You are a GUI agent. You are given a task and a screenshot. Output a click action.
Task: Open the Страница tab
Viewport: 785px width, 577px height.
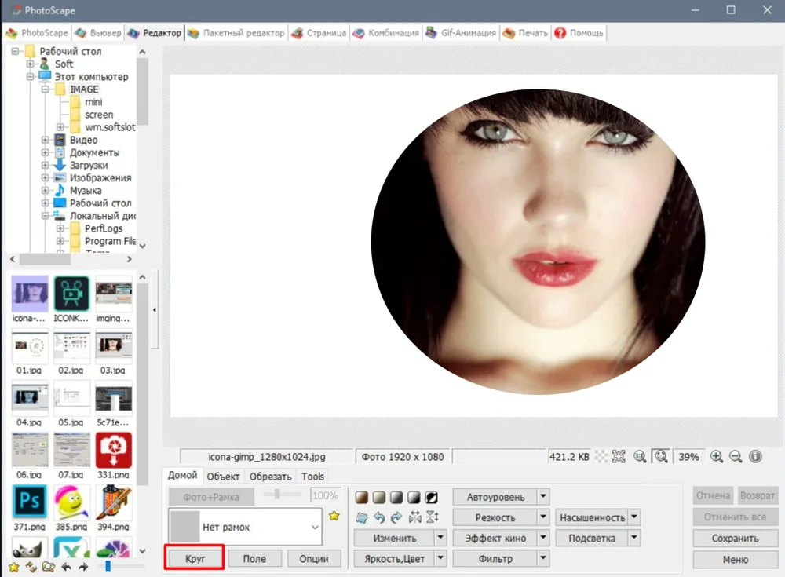[x=319, y=33]
